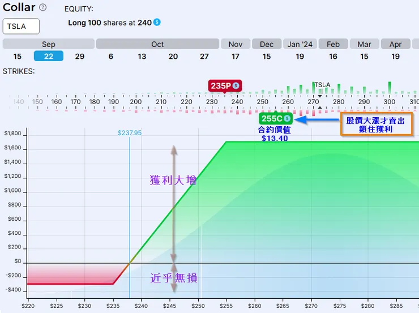The image size is (419, 313).
Task: Click the help icon beside Collar
Action: tap(43, 7)
